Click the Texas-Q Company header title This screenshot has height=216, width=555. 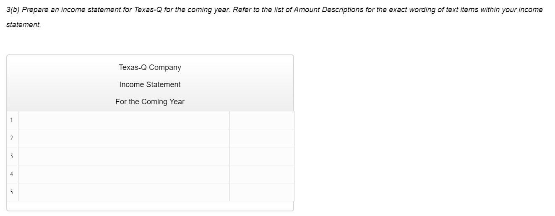tap(150, 67)
